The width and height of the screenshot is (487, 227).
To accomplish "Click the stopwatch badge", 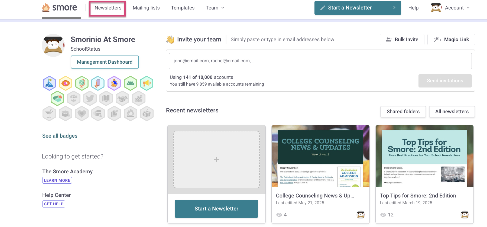I will click(x=114, y=83).
